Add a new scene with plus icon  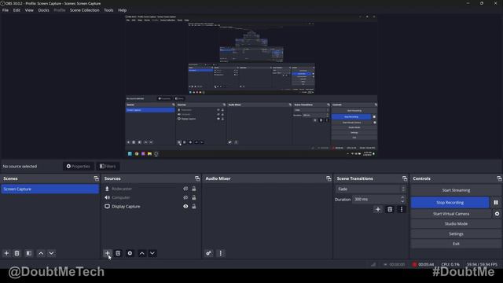pos(6,253)
